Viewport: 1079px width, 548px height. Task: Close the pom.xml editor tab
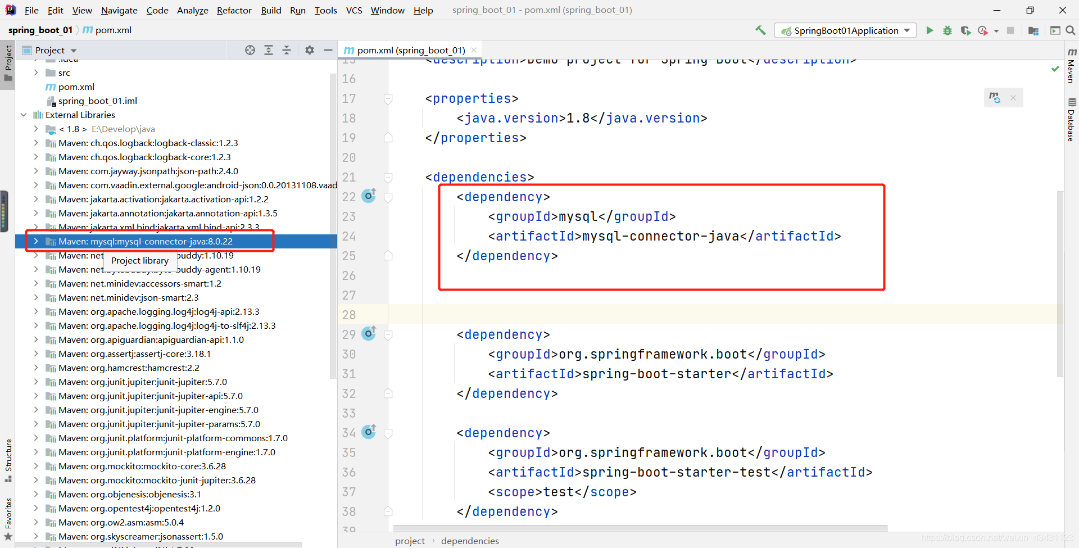pyautogui.click(x=474, y=50)
